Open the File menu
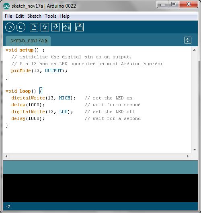 coord(8,16)
